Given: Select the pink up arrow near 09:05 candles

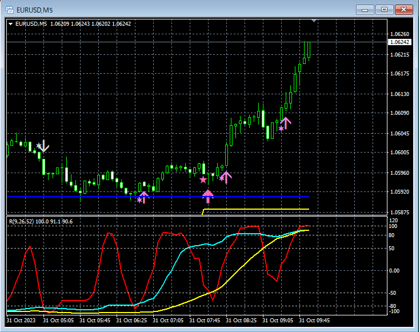Looking at the screenshot, I should point(286,123).
